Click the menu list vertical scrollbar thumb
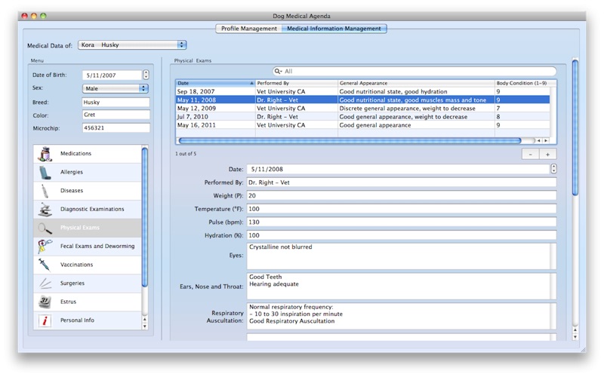 [145, 217]
